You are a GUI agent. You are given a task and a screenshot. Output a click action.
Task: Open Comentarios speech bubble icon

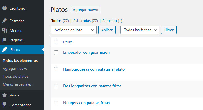[4, 105]
